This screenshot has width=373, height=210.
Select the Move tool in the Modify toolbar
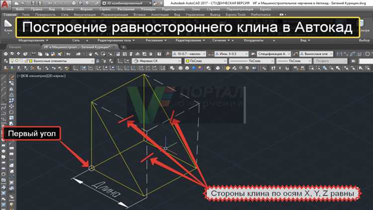[x=11, y=106]
